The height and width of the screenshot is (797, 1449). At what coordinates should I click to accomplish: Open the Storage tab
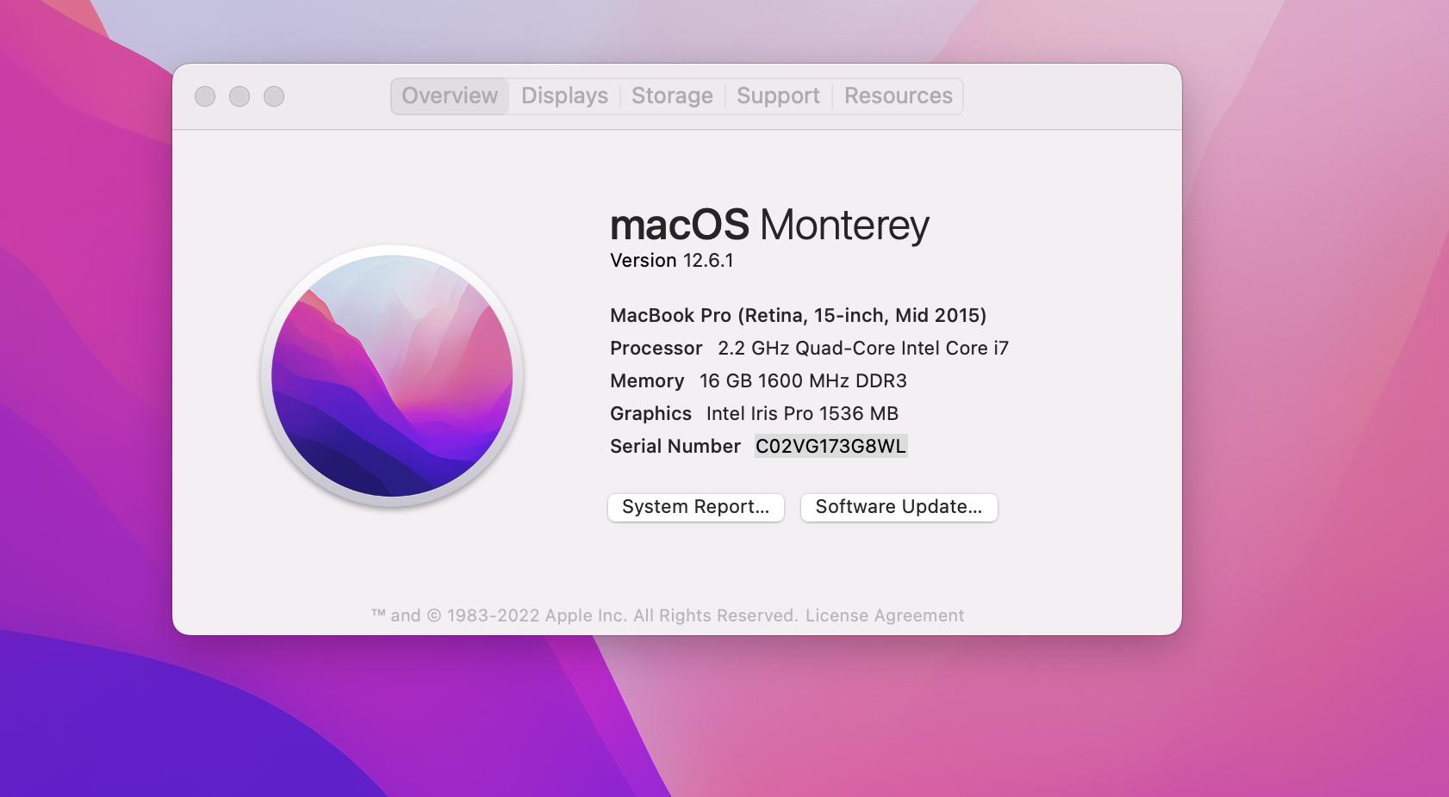click(672, 96)
